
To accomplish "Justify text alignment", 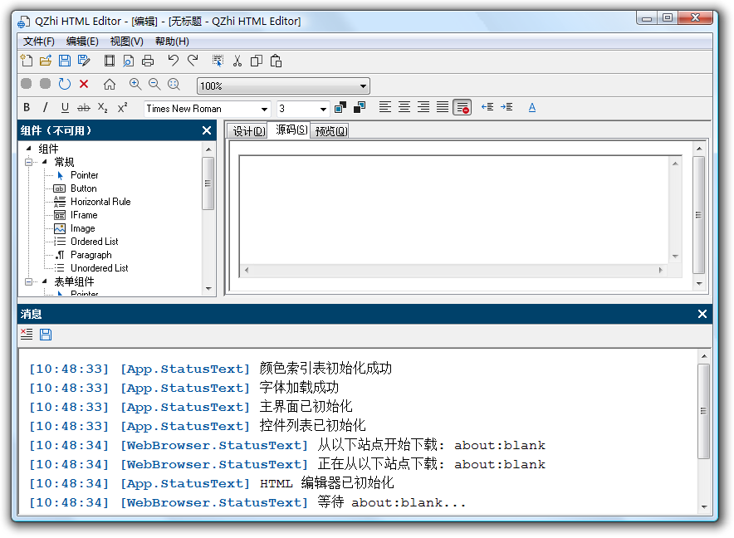I will (x=443, y=107).
